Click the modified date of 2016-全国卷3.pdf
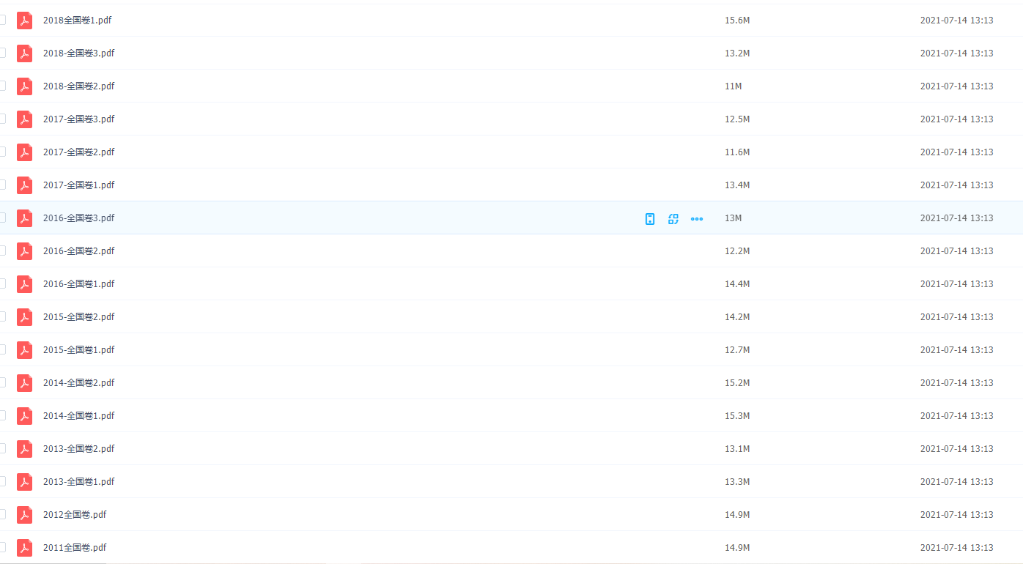Viewport: 1023px width, 564px height. click(x=956, y=218)
